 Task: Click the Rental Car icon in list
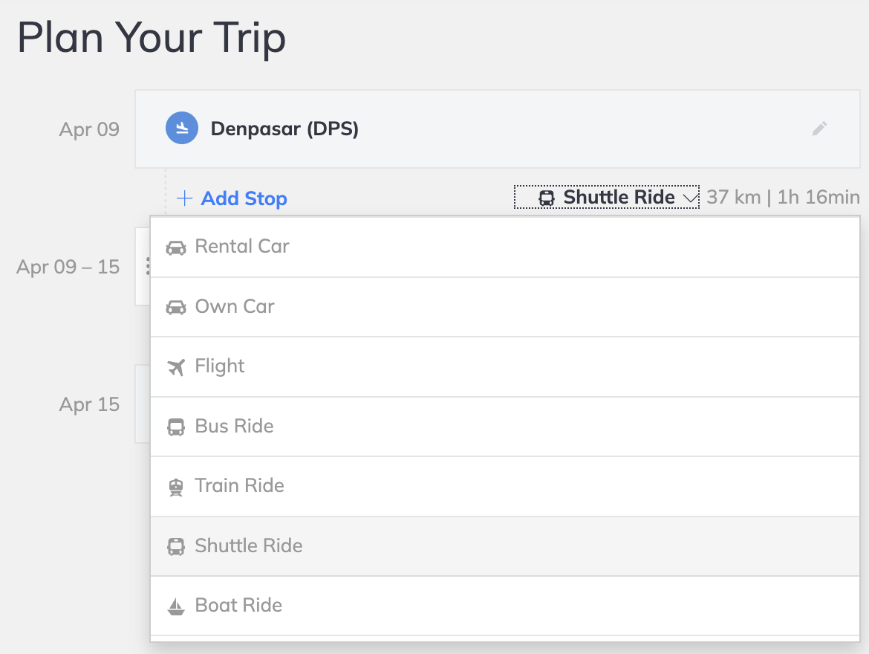click(x=176, y=247)
